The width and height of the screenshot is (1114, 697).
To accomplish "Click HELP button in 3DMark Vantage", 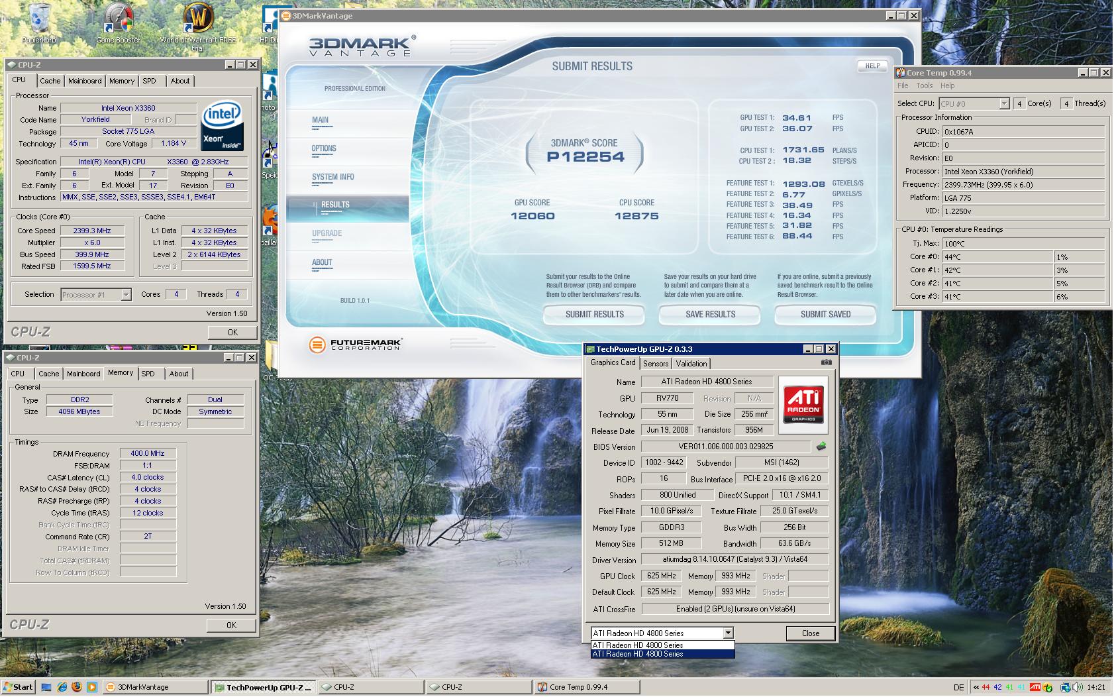I will tap(872, 66).
